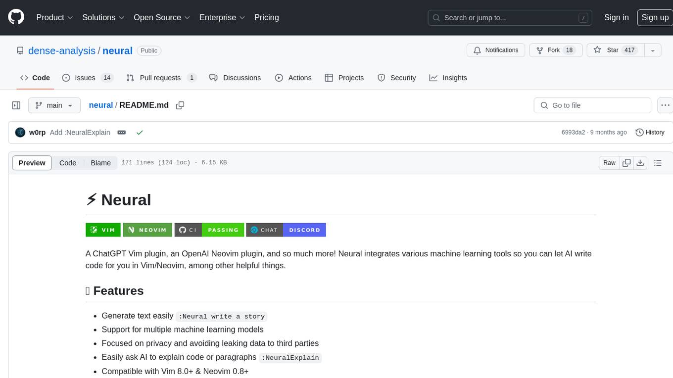The image size is (673, 378).
Task: Open the README outline list
Action: (x=658, y=163)
